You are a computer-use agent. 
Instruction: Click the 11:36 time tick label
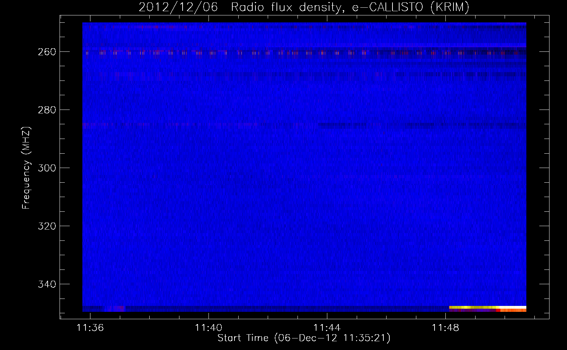coord(90,328)
